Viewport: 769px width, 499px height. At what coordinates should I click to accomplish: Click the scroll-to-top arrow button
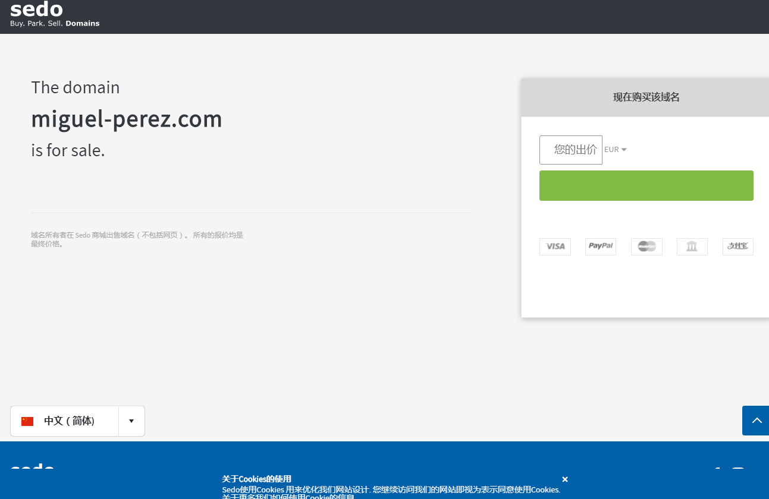click(756, 421)
